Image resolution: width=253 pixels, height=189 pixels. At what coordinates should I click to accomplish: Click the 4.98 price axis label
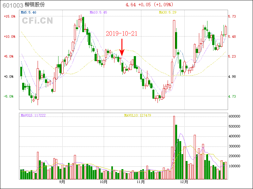(232, 77)
